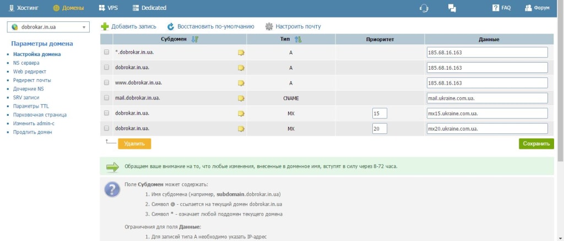This screenshot has height=241, width=564.
Task: Open NS сервера in sidebar
Action: click(x=26, y=63)
